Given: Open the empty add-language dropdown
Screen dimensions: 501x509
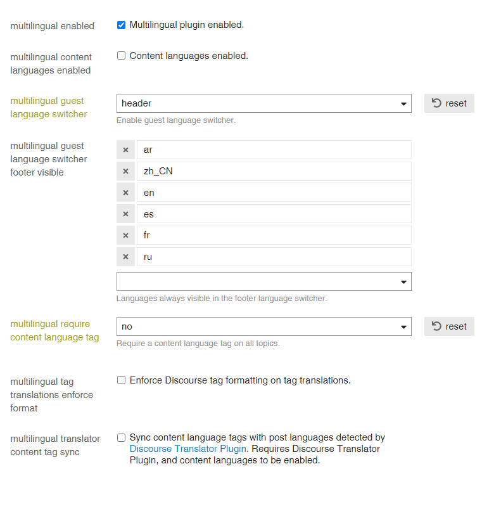Looking at the screenshot, I should pyautogui.click(x=264, y=281).
